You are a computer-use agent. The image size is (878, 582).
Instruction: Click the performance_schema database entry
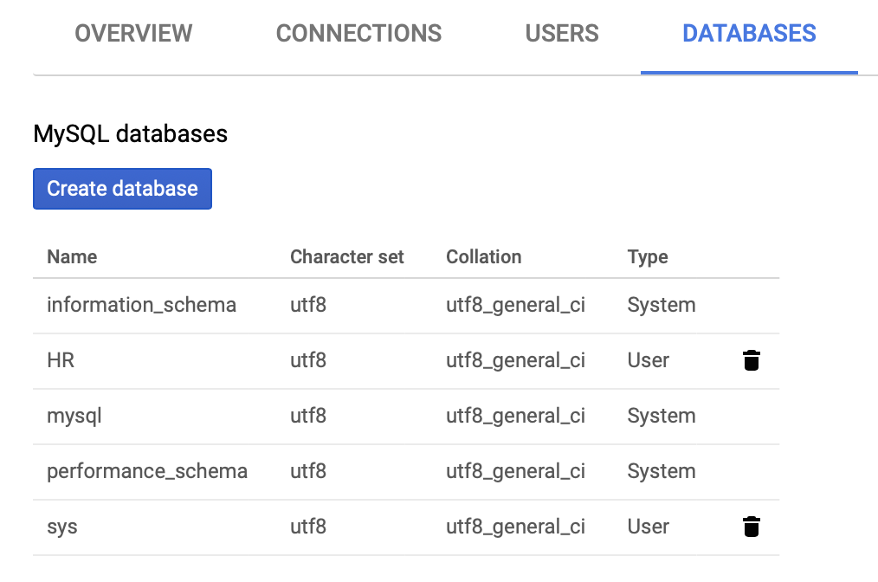click(147, 471)
